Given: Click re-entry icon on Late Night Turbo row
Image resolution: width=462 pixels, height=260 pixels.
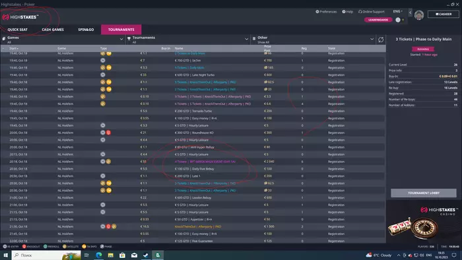Looking at the screenshot, I should click(x=102, y=75).
